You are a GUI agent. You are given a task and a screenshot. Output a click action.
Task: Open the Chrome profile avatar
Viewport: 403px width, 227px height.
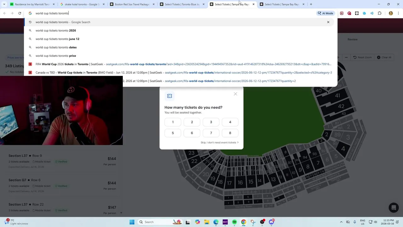(391, 13)
